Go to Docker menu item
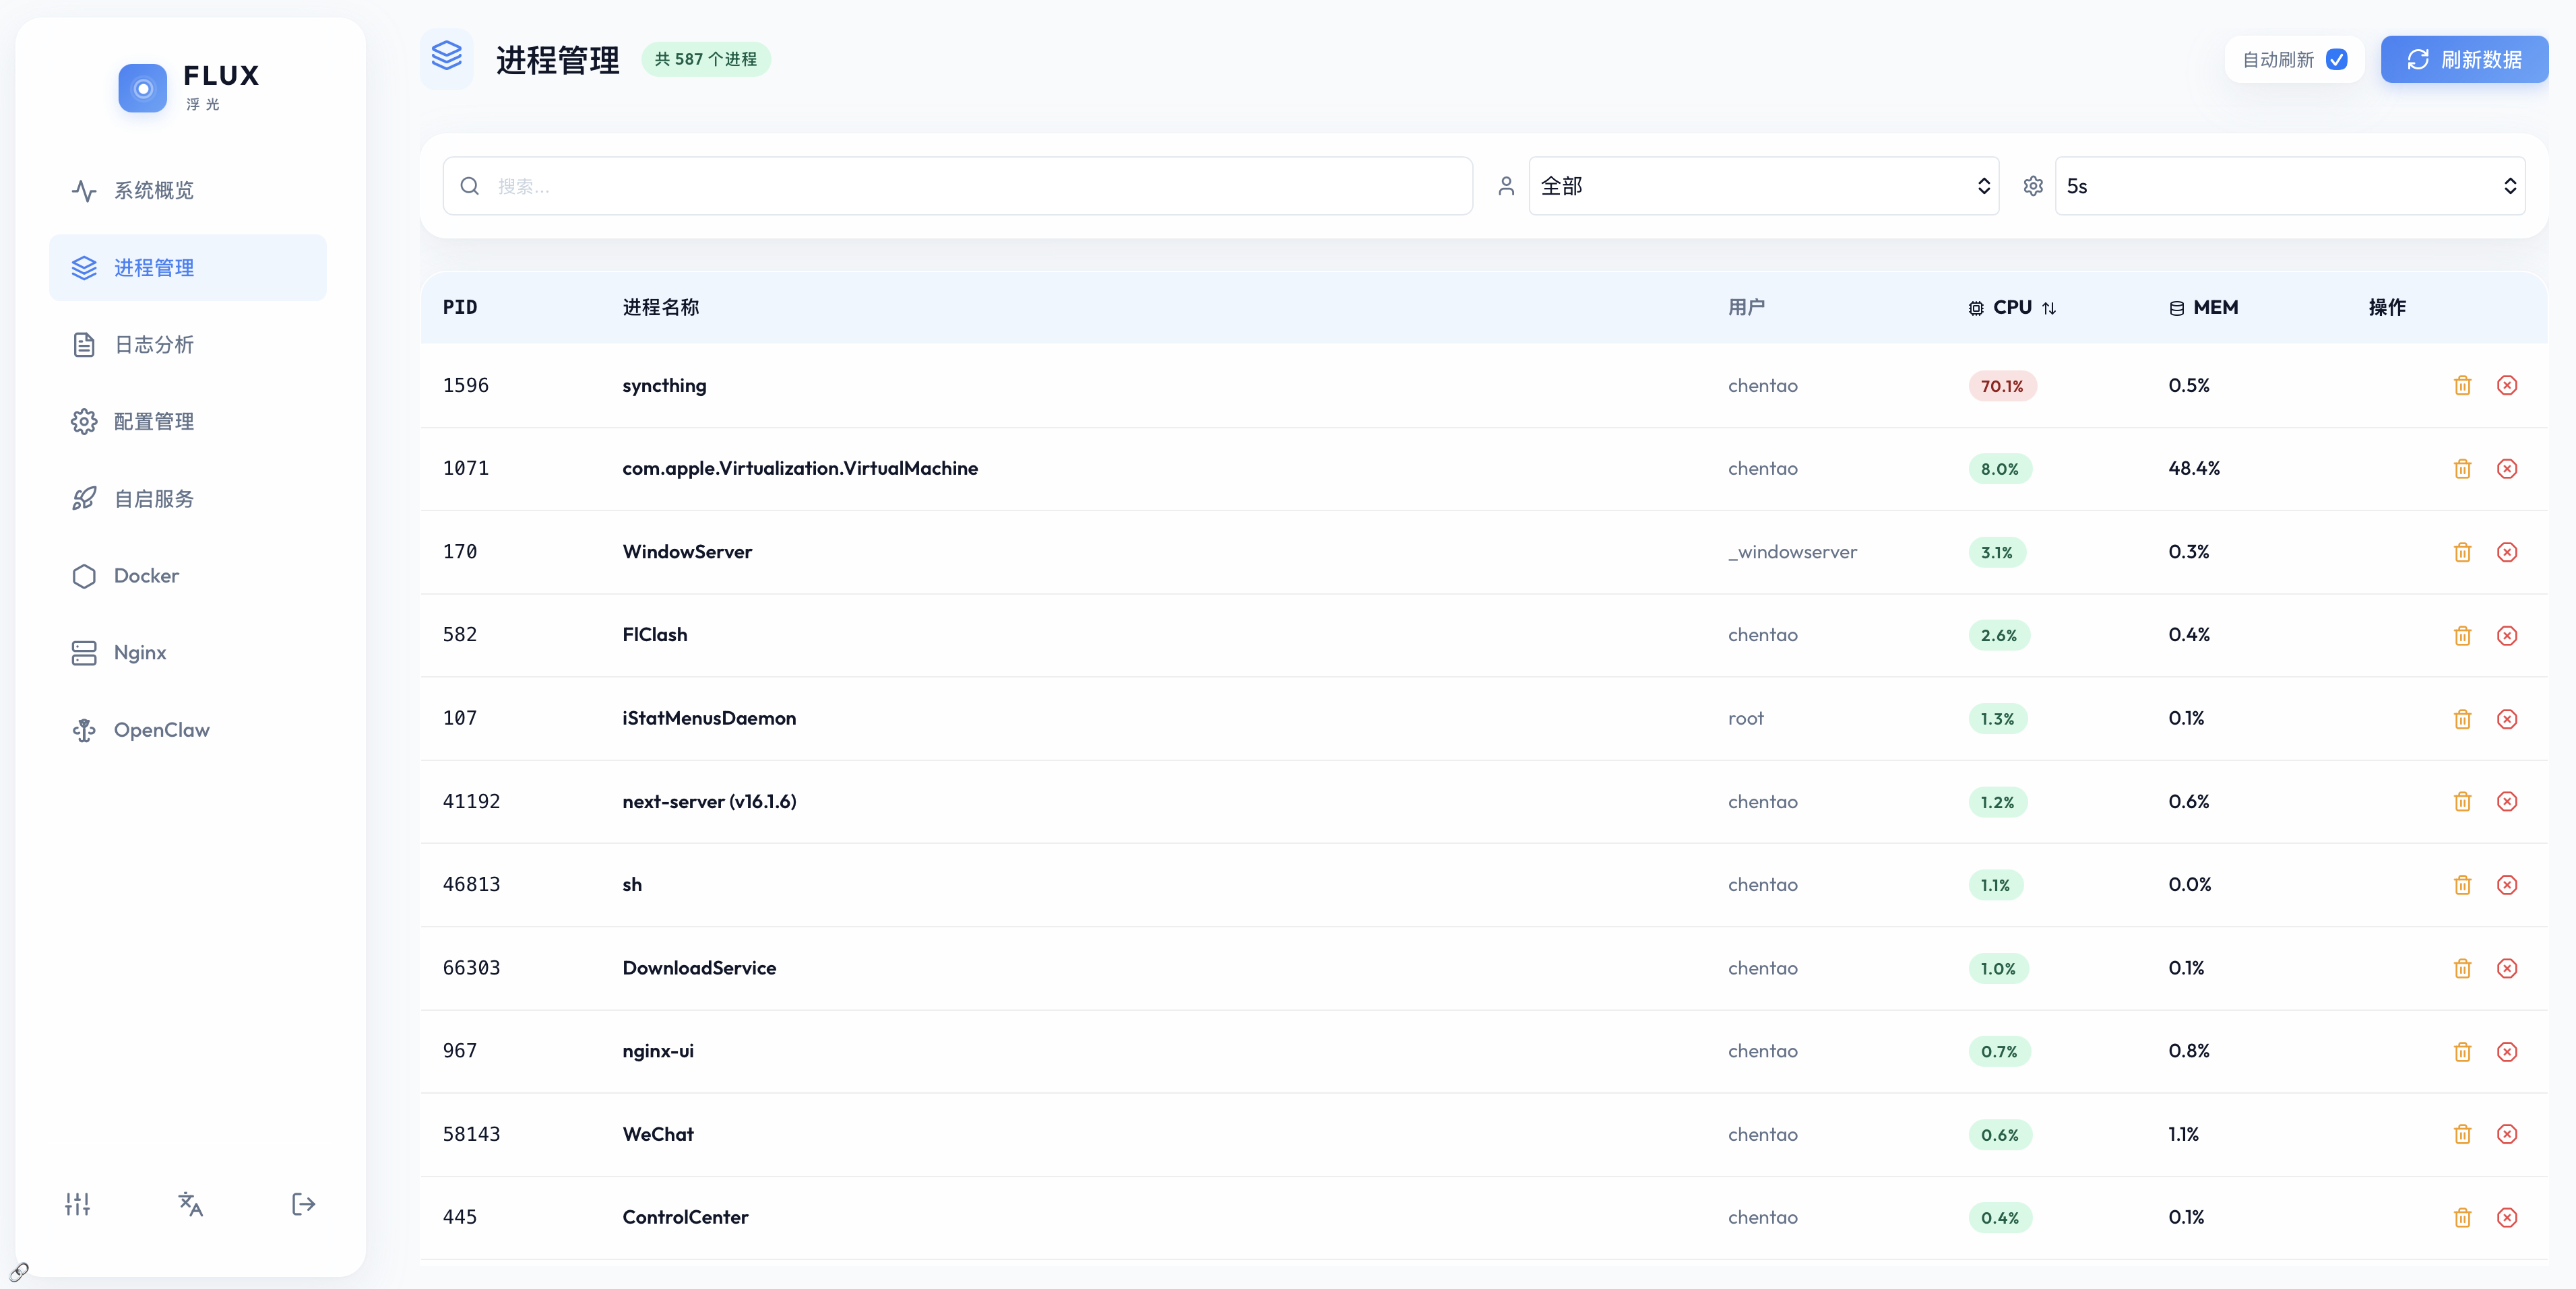The height and width of the screenshot is (1289, 2576). 146,576
